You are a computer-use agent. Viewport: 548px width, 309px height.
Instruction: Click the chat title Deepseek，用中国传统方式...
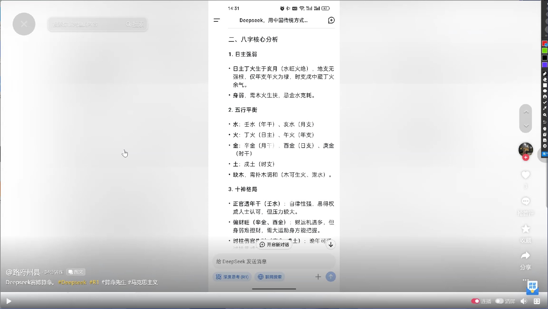(273, 20)
